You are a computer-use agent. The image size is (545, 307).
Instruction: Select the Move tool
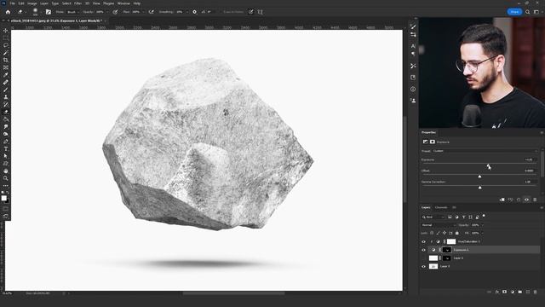[6, 31]
